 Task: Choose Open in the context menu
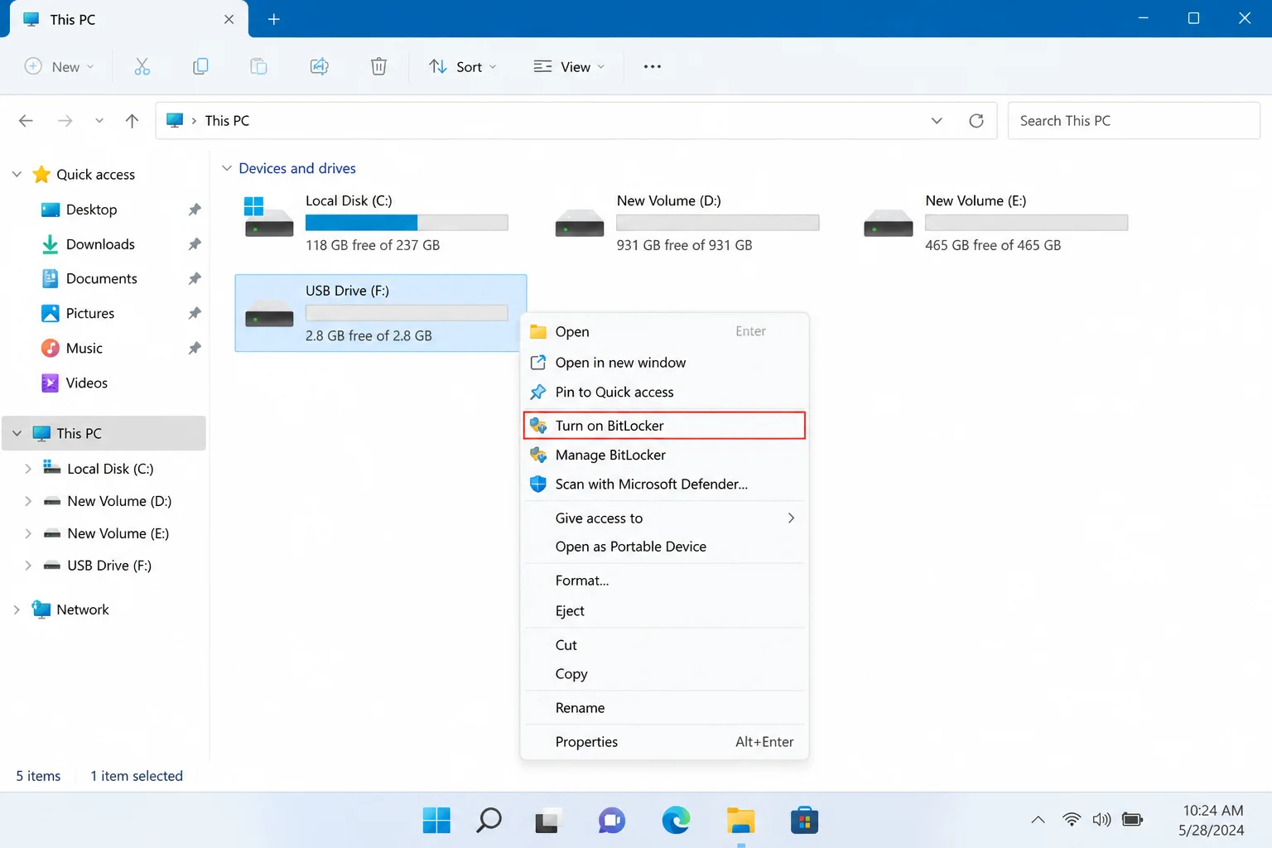[664, 331]
